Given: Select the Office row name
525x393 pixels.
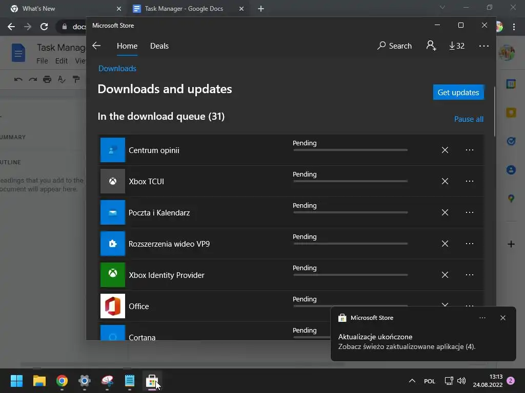Looking at the screenshot, I should (x=138, y=306).
